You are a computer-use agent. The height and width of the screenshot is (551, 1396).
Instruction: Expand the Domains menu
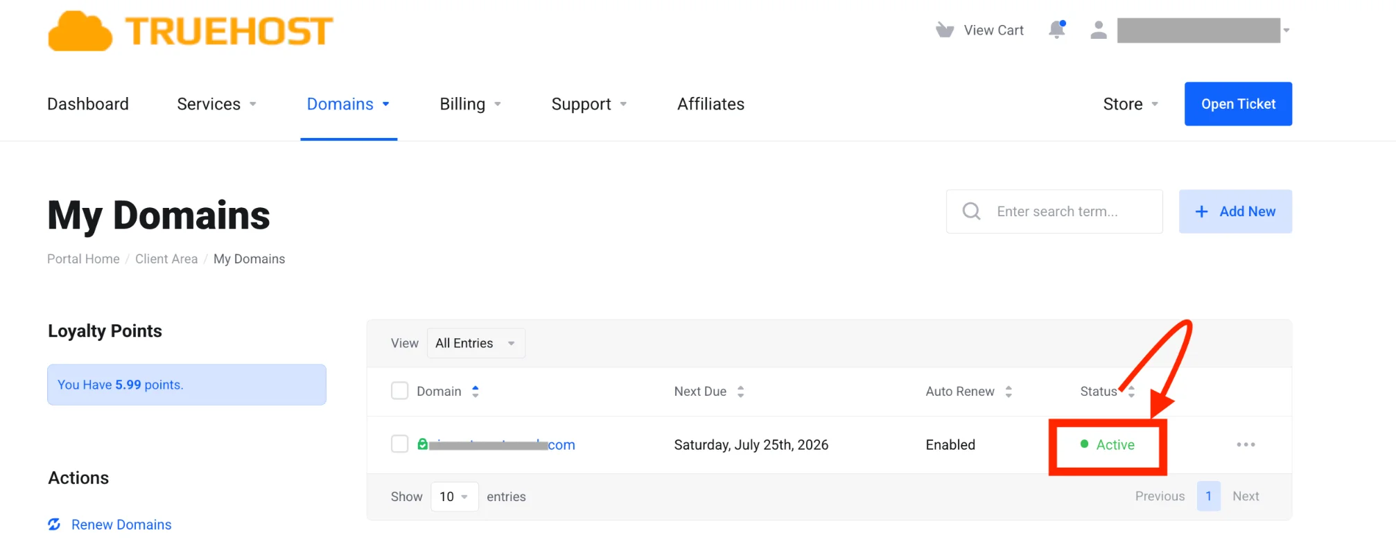pyautogui.click(x=349, y=104)
